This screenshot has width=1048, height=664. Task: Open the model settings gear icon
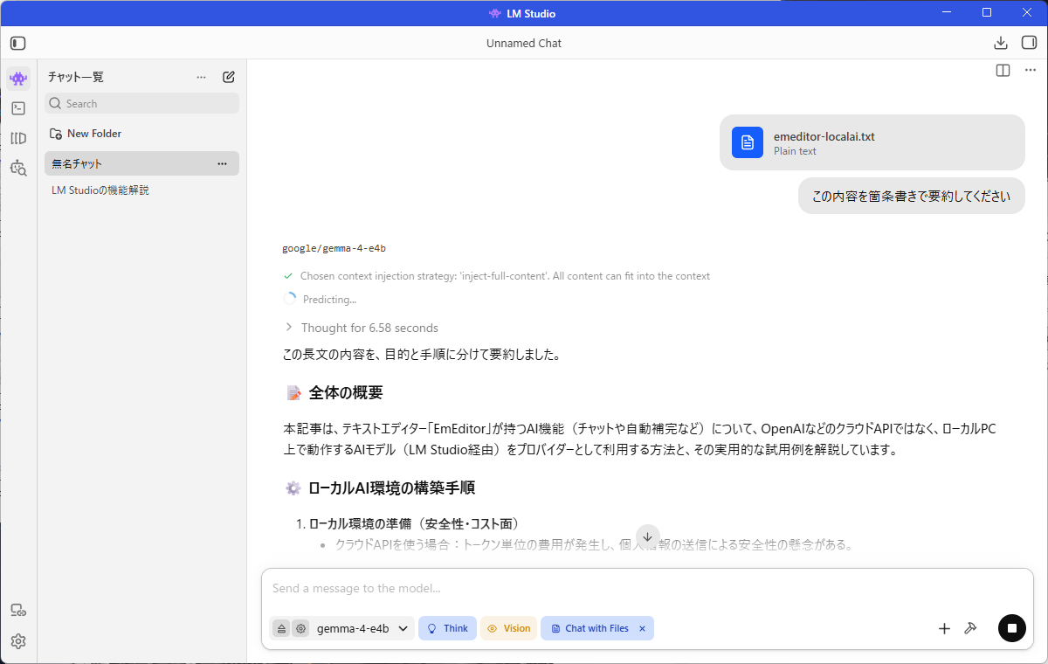click(300, 628)
